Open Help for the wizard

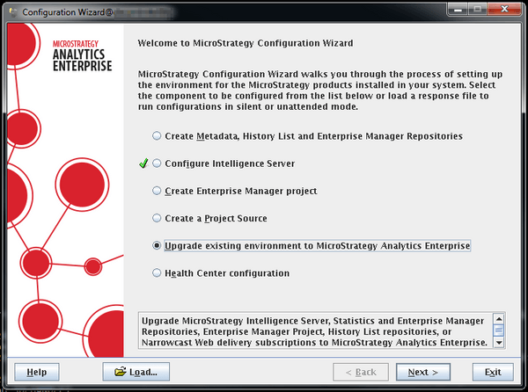coord(37,372)
